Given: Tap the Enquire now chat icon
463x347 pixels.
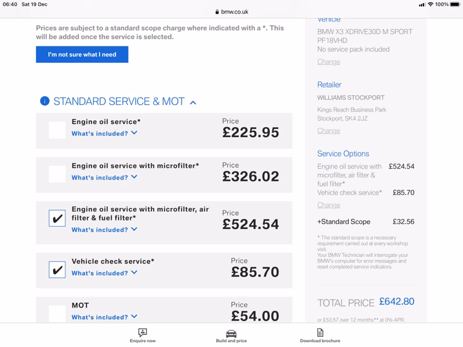Looking at the screenshot, I should (x=143, y=333).
